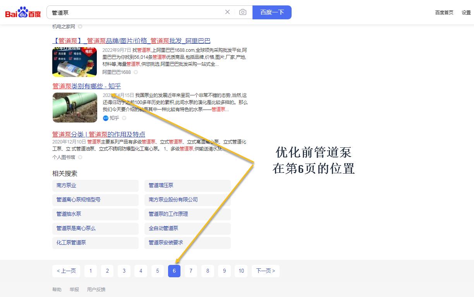Open the 设置 settings menu
This screenshot has width=474, height=297.
pyautogui.click(x=466, y=12)
